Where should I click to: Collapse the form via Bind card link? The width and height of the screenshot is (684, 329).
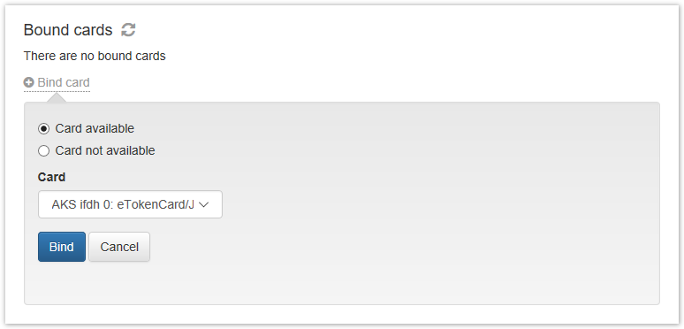pos(57,82)
